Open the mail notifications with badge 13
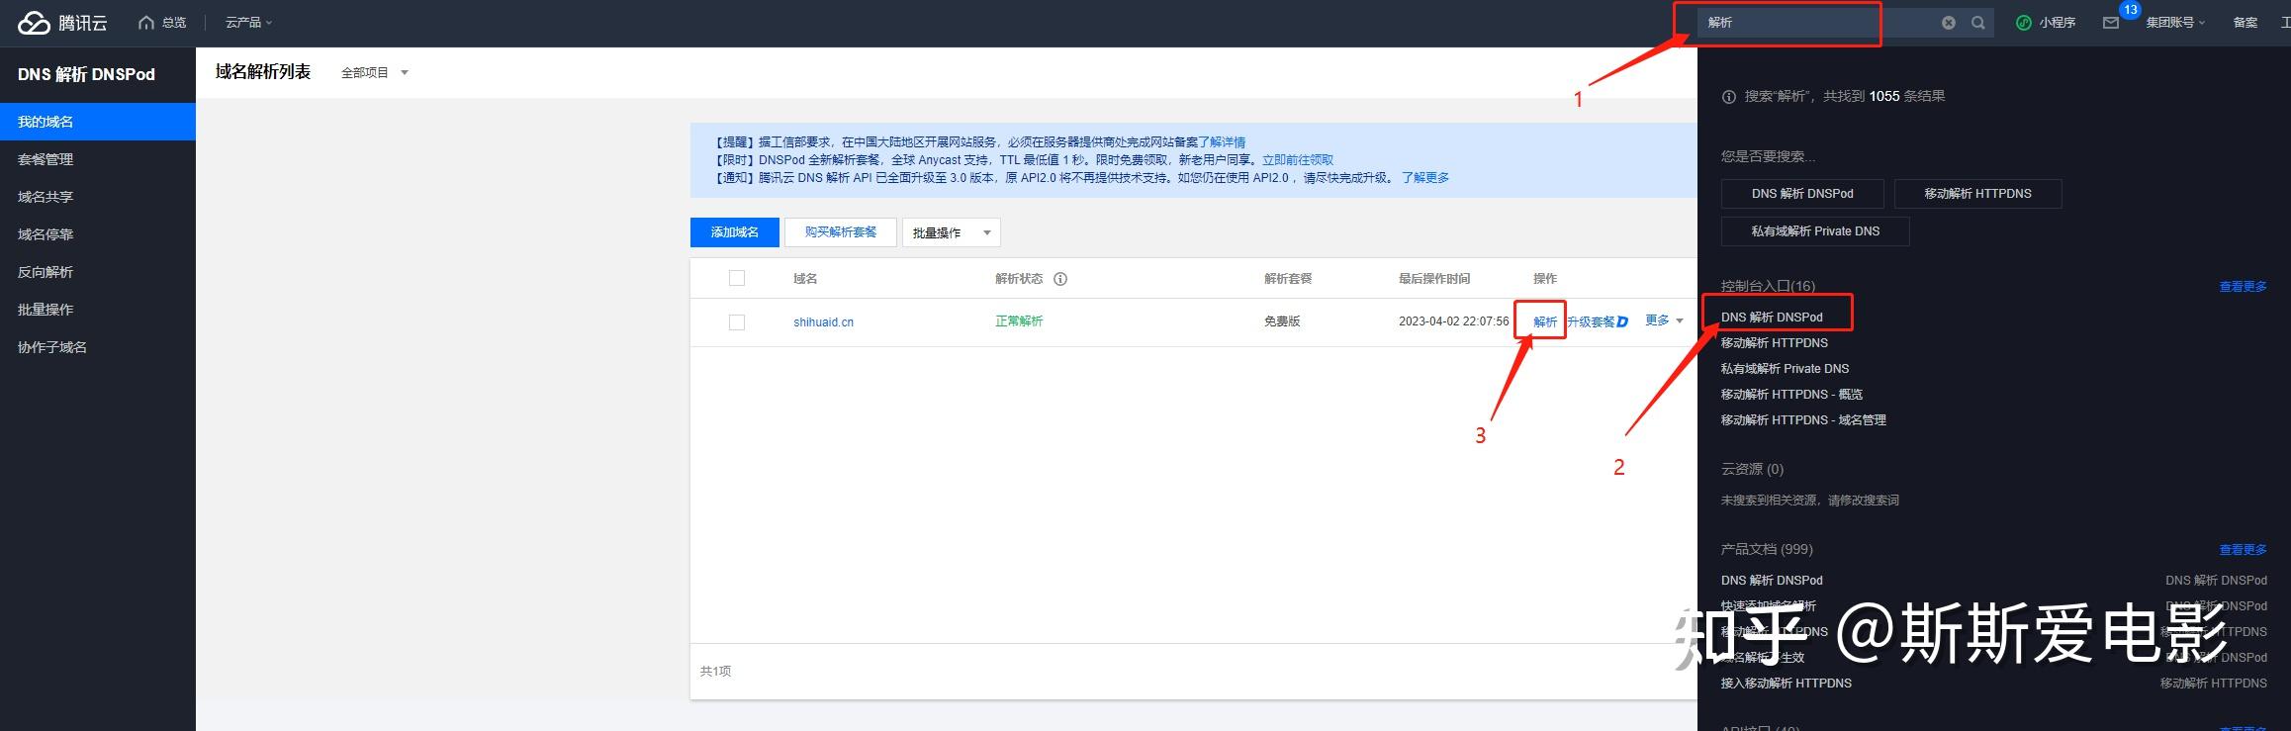Image resolution: width=2291 pixels, height=731 pixels. point(2111,23)
